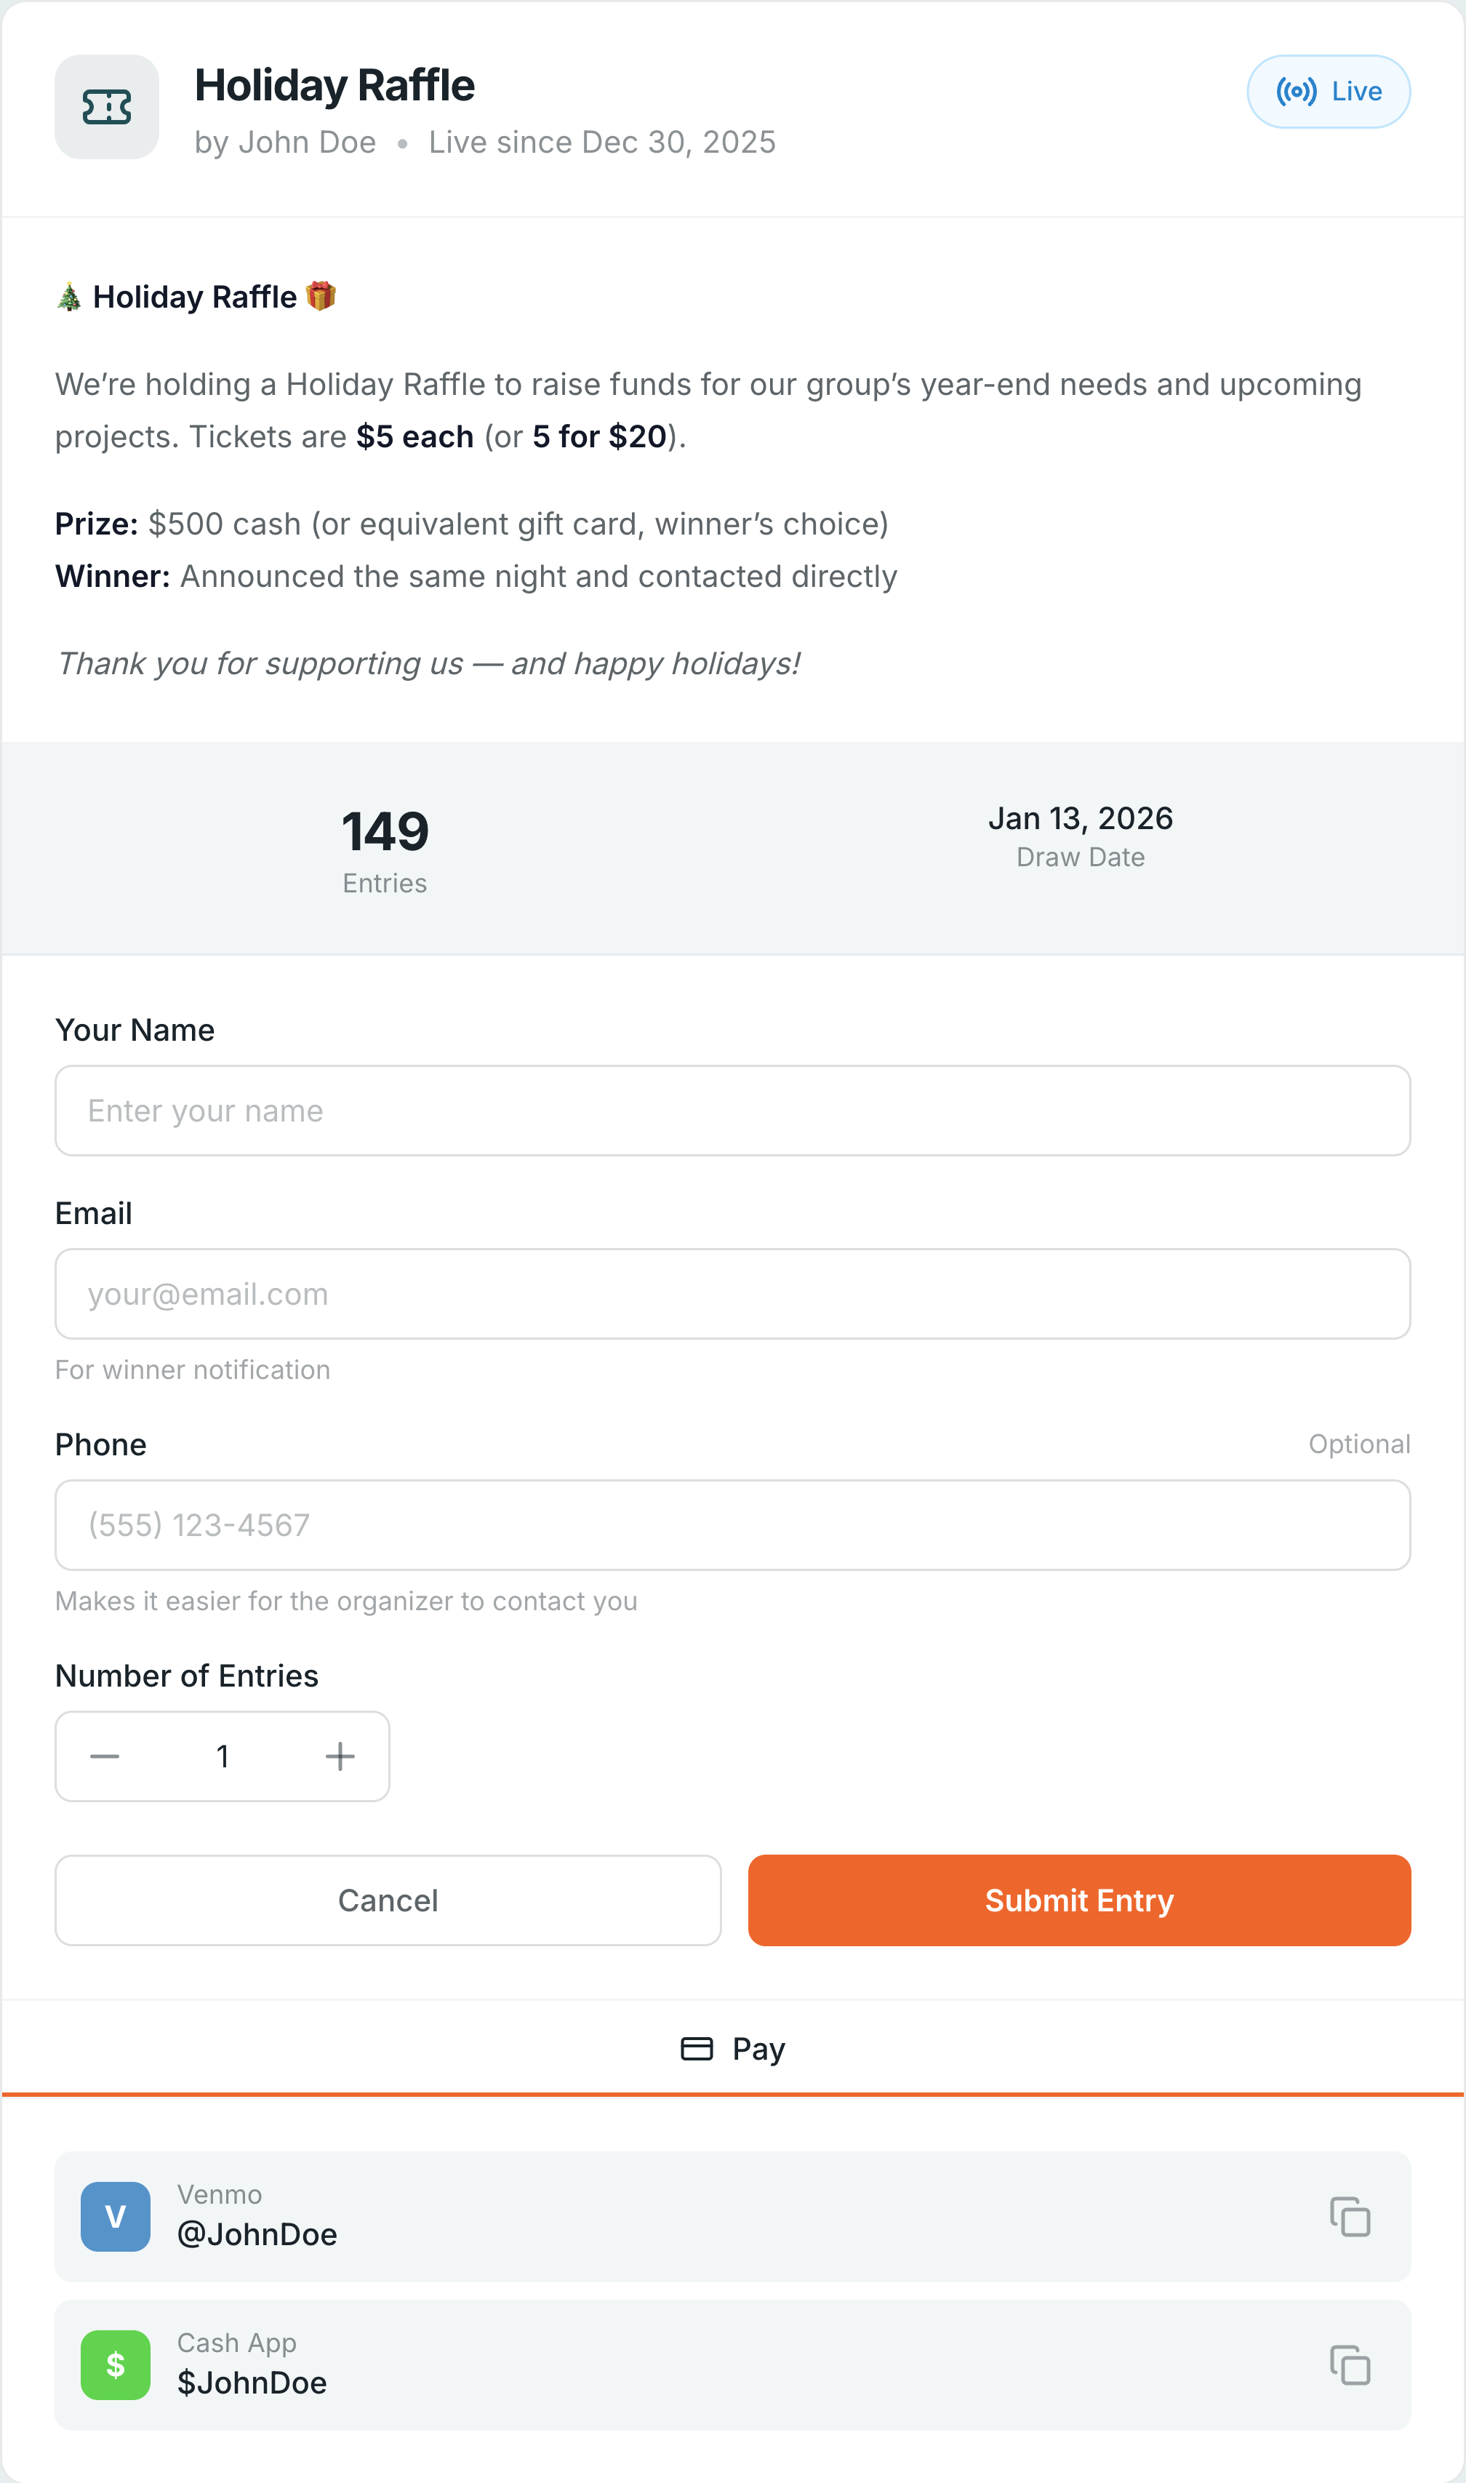
Task: Decrease Number of Entries with the minus button
Action: 104,1756
